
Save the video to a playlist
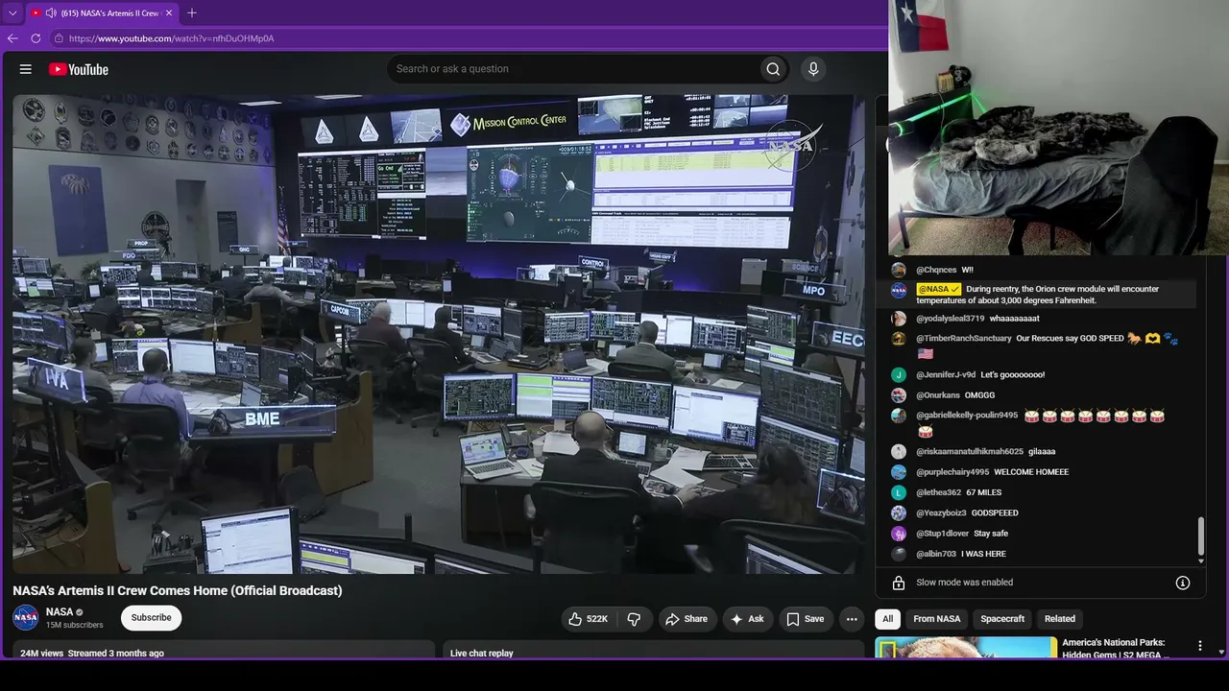806,619
